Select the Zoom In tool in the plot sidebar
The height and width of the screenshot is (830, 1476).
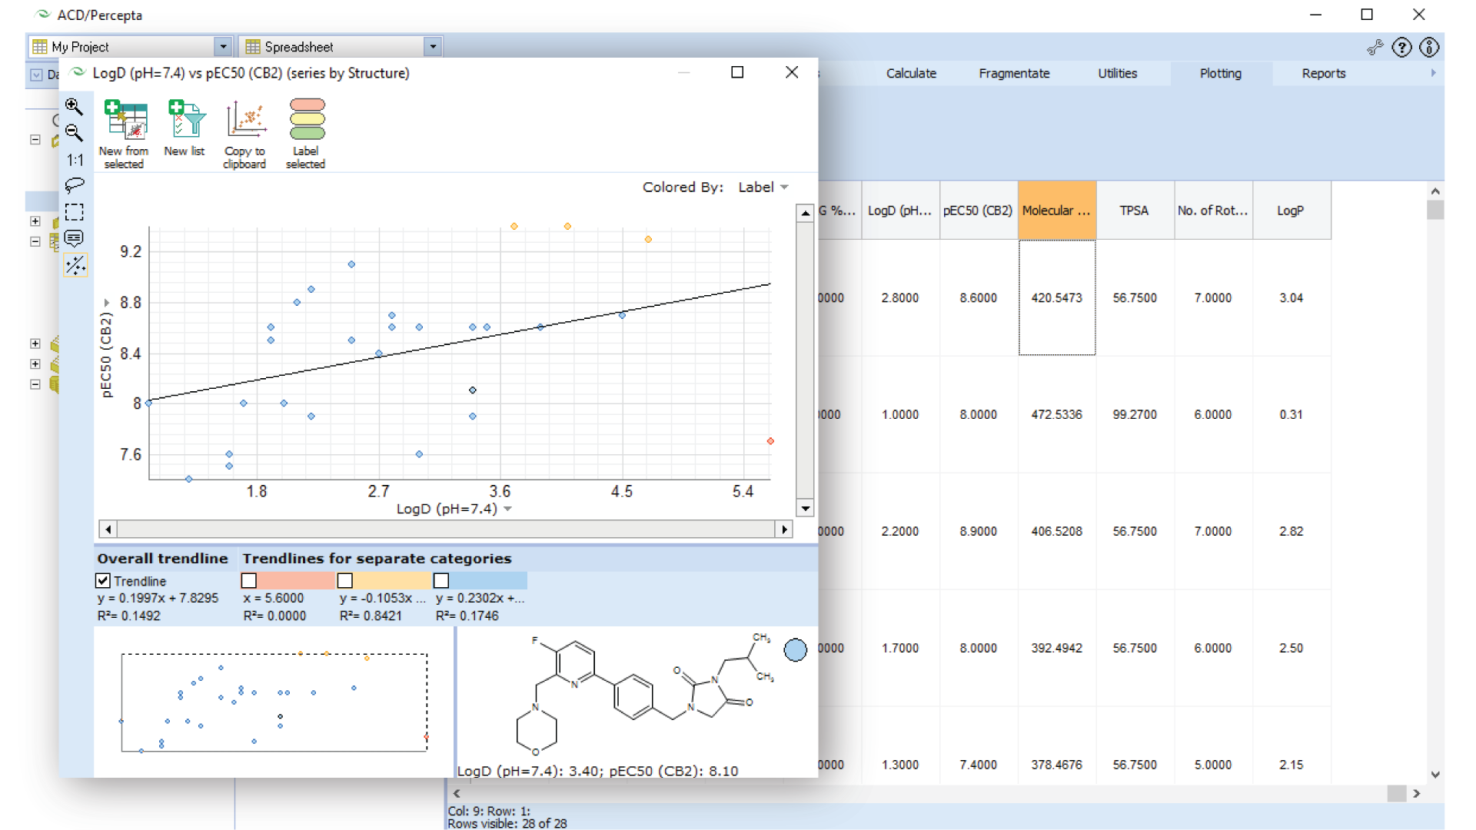point(74,107)
